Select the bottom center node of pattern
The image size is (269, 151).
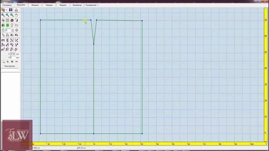tap(94, 133)
